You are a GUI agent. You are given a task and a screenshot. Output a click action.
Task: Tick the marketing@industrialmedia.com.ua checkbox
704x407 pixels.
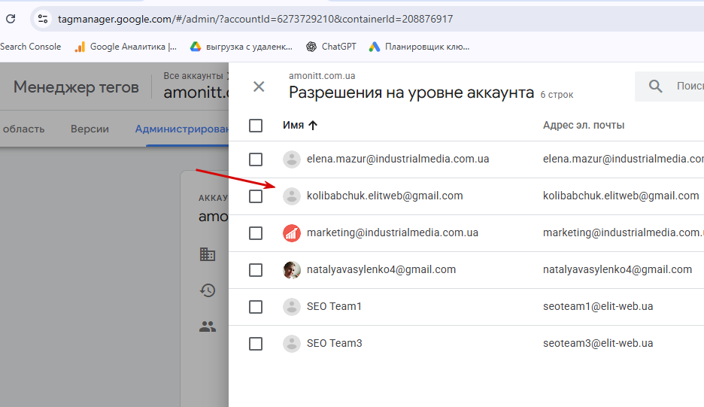pyautogui.click(x=256, y=233)
